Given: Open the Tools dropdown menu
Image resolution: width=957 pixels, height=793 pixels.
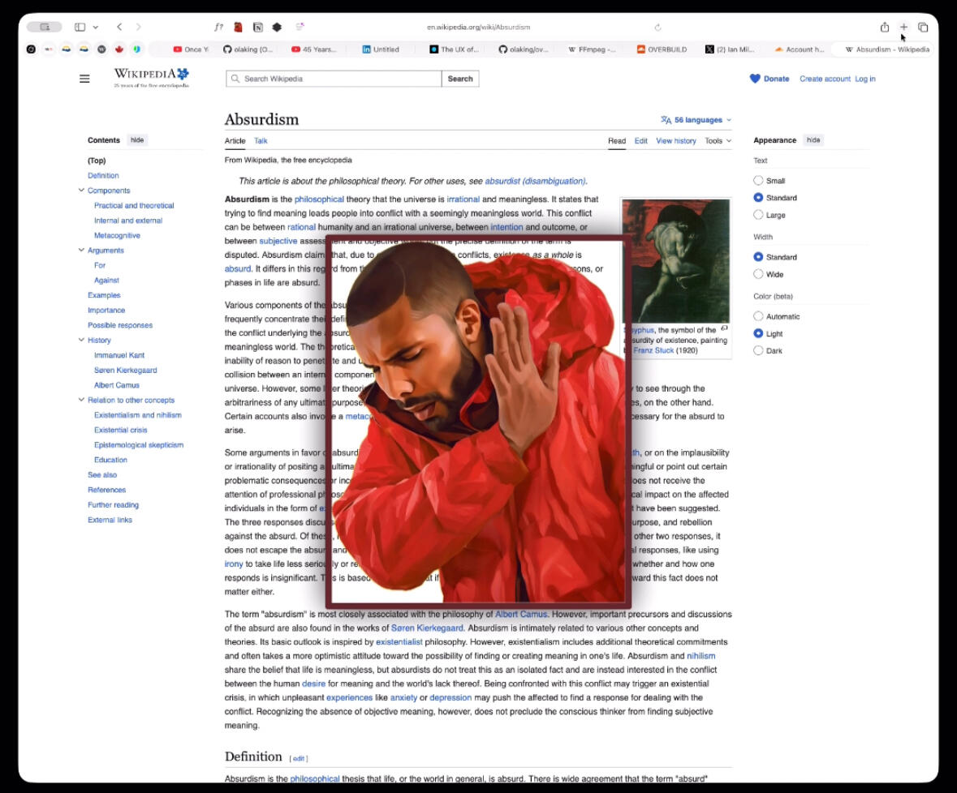Looking at the screenshot, I should coord(718,141).
